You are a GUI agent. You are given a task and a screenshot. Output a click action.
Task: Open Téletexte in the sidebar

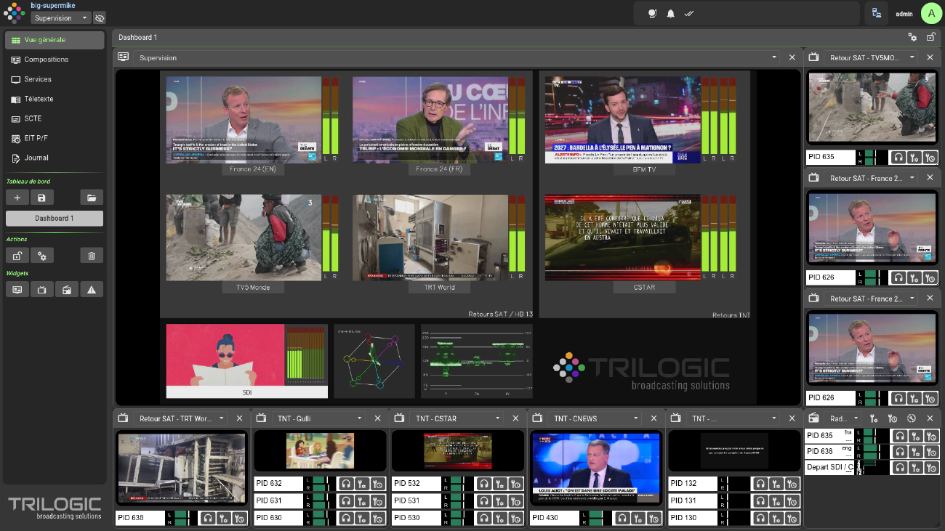pos(55,99)
